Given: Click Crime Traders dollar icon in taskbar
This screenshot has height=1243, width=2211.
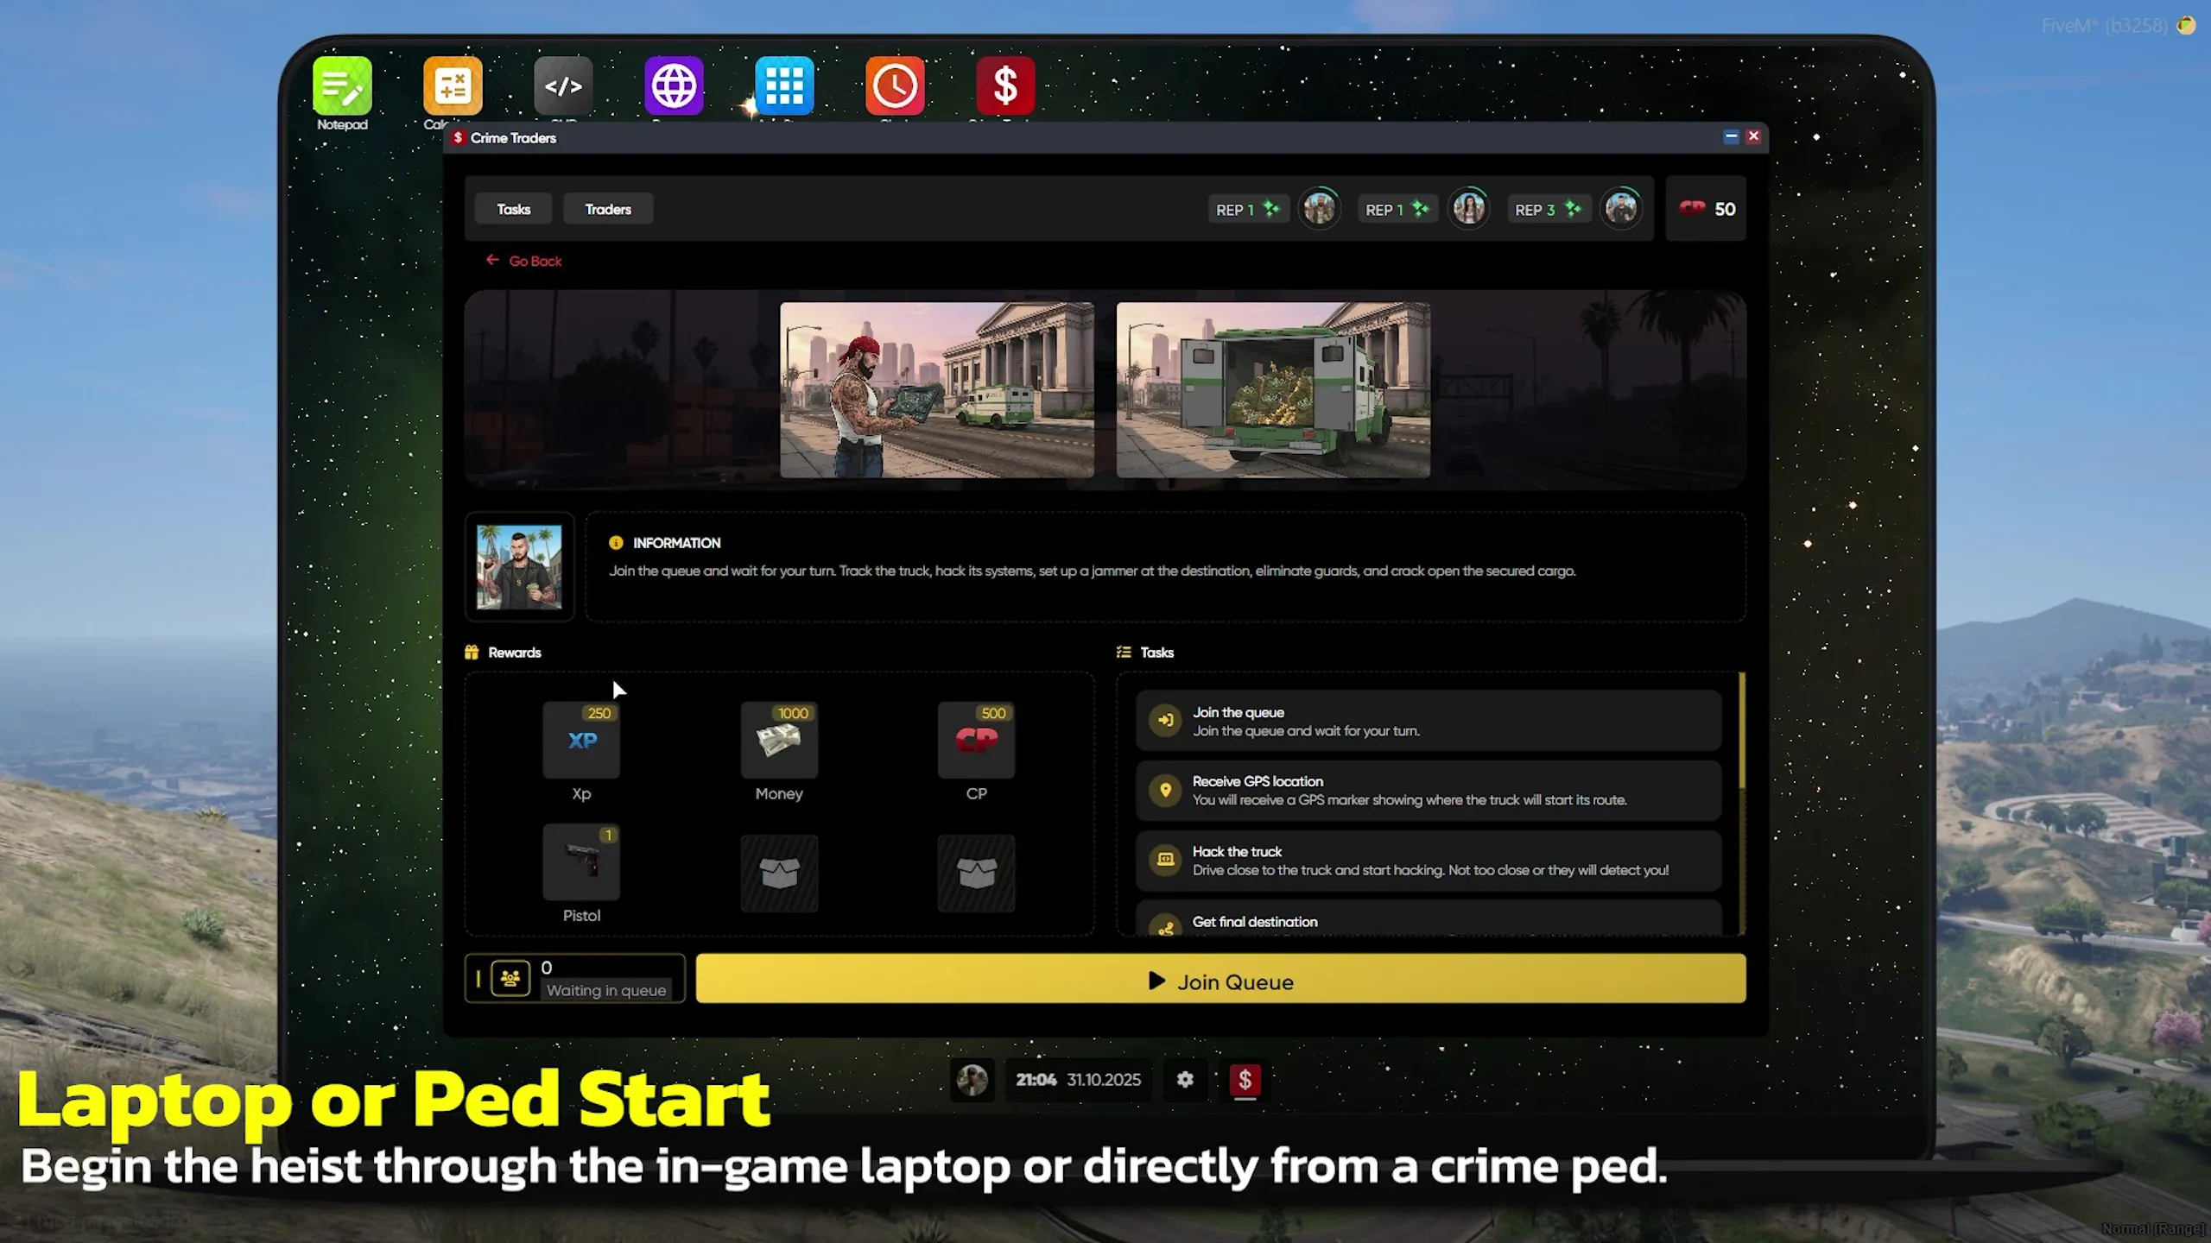Looking at the screenshot, I should [x=1245, y=1079].
